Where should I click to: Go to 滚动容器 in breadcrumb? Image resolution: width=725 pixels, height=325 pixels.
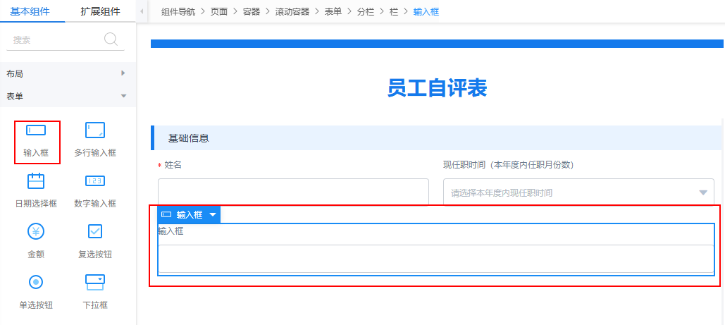292,11
